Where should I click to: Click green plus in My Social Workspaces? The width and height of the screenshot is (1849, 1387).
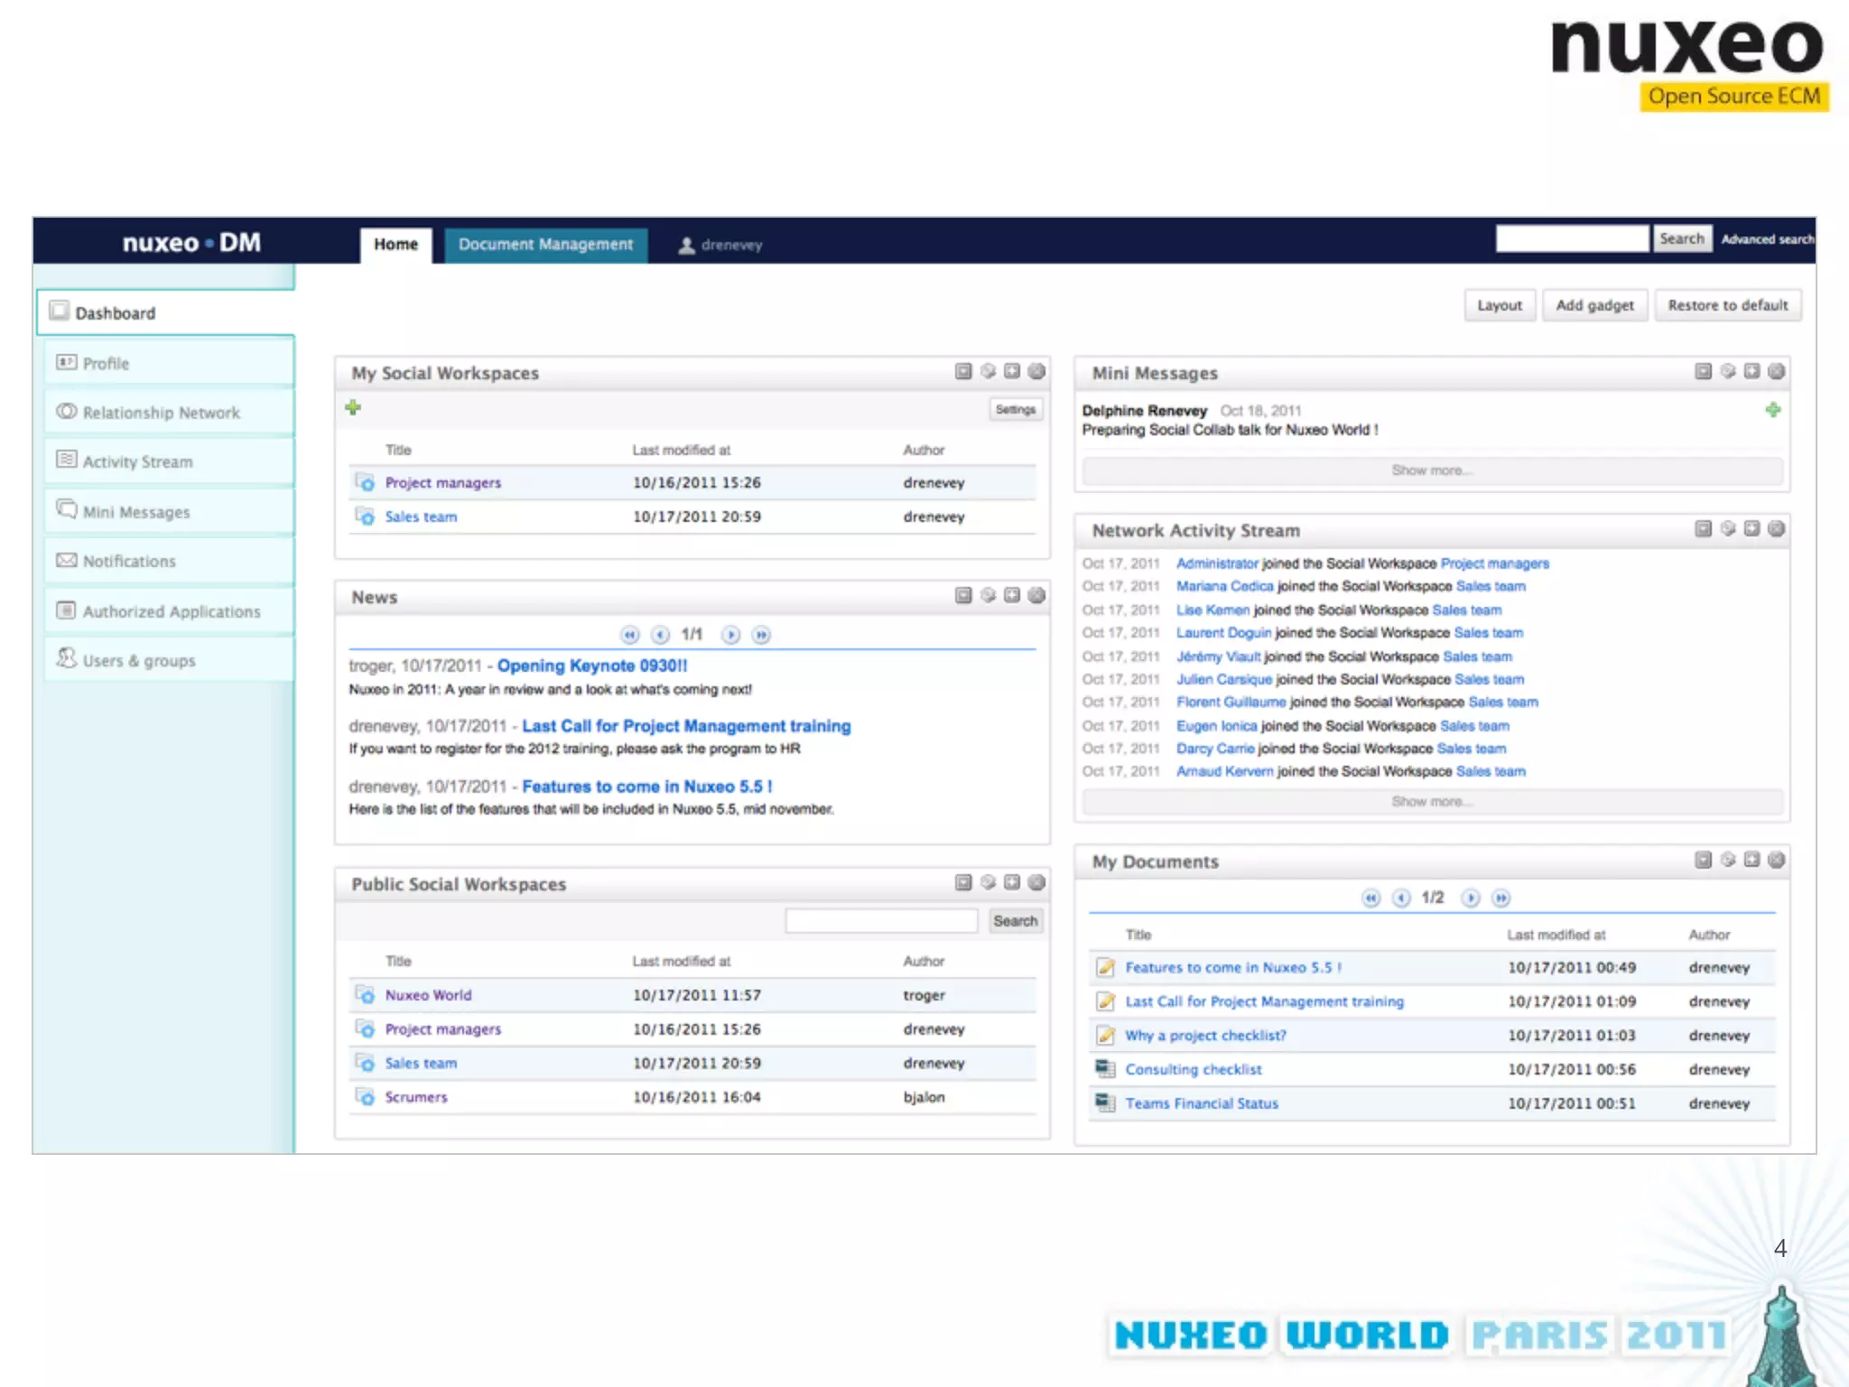tap(353, 408)
